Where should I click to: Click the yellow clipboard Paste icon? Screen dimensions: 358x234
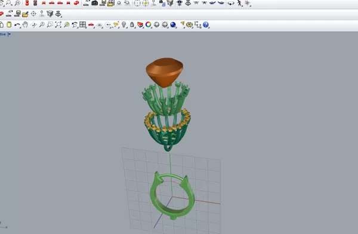[9, 24]
